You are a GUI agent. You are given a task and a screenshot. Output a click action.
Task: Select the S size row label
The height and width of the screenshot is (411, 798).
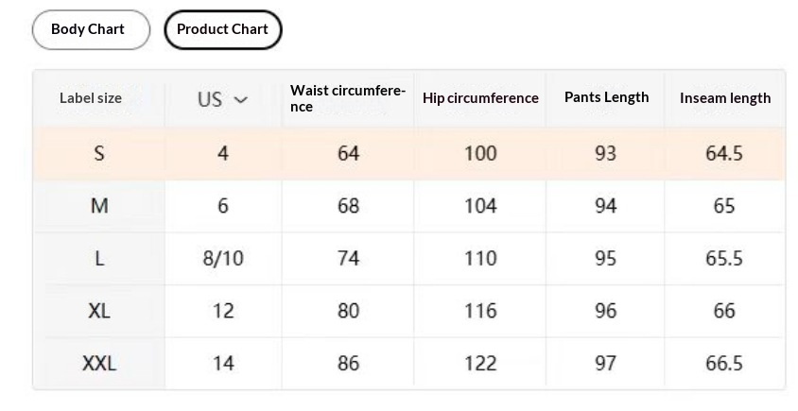(x=99, y=153)
